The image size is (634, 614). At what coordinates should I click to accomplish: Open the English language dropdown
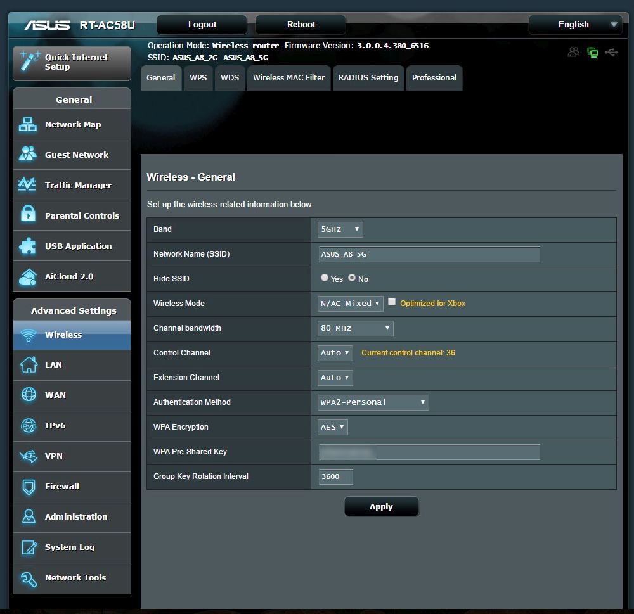(576, 24)
